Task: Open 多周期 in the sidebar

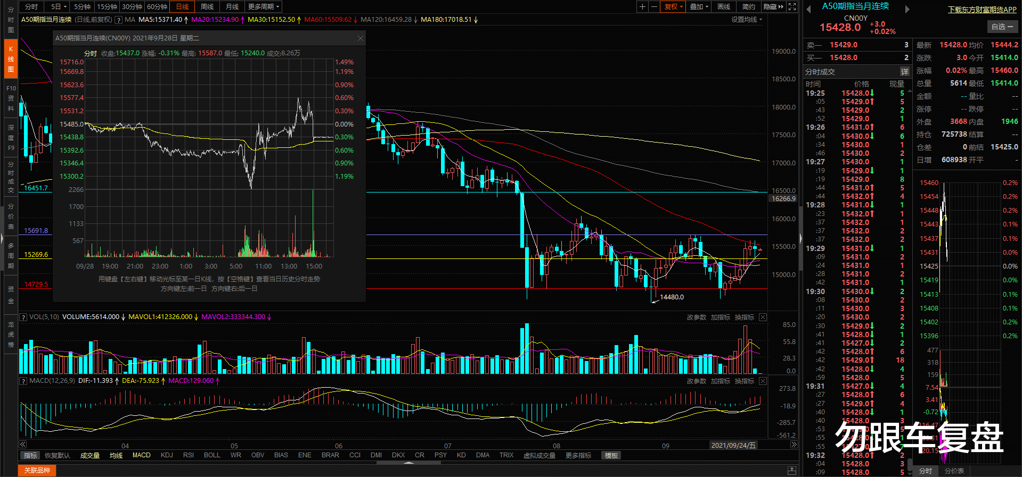Action: click(x=11, y=256)
